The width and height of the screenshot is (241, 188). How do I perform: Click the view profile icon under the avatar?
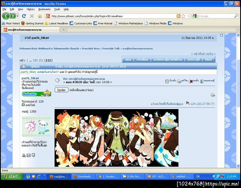pos(24,156)
